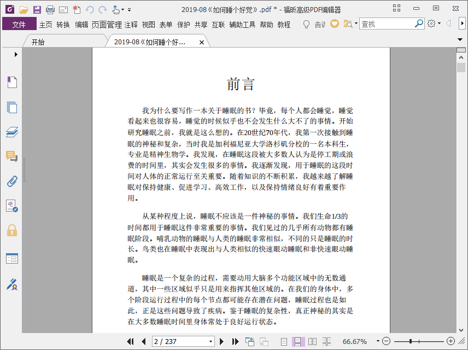
Task: Switch to the 辅助工具 ribbon tab
Action: point(242,25)
